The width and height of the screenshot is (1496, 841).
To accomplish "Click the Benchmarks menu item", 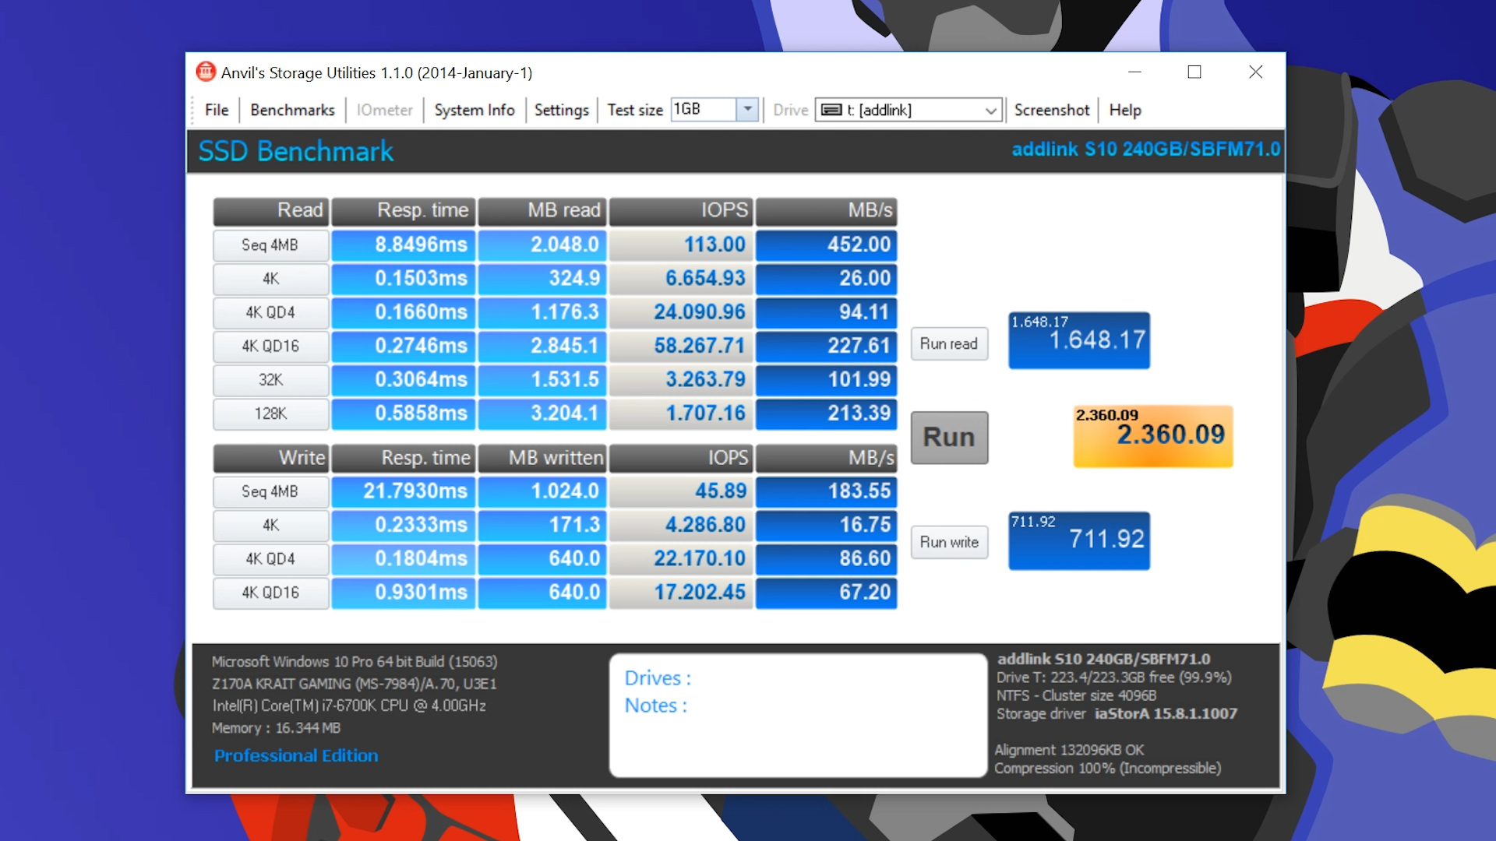I will click(292, 109).
